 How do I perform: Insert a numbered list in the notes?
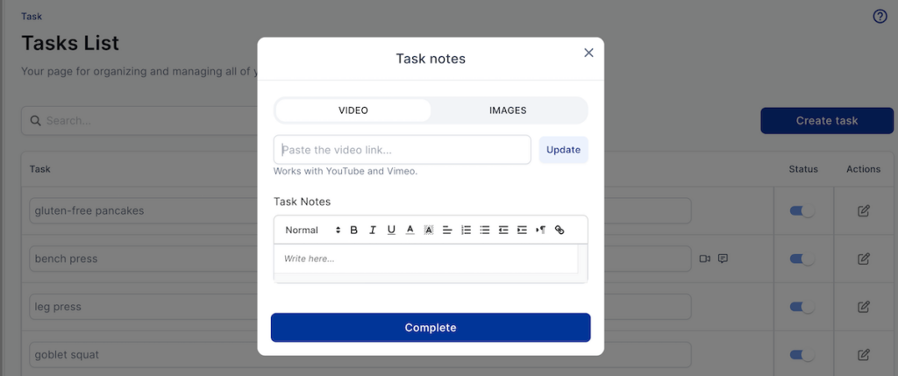tap(466, 230)
